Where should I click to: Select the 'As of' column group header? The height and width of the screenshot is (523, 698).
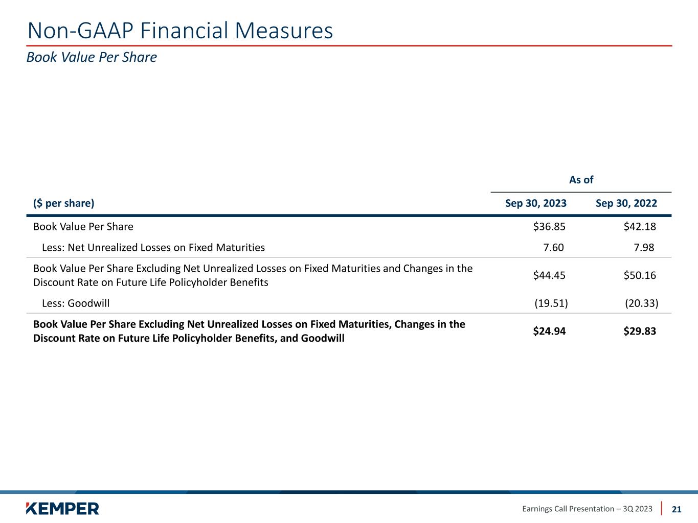581,180
